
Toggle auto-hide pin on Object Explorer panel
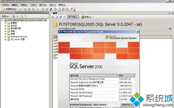click(x=45, y=13)
